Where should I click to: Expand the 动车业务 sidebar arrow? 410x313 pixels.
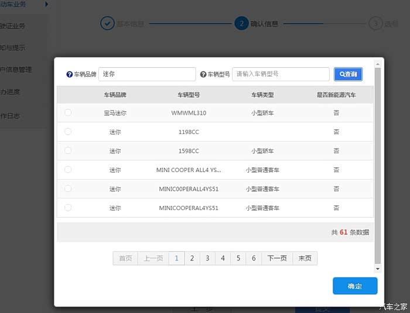(x=46, y=5)
